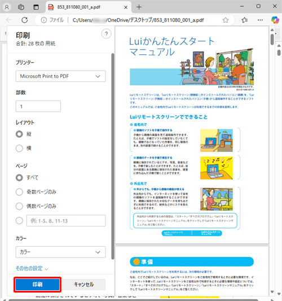Click the browser page scroll up arrow
Viewport: 282px width, 301px height.
click(x=279, y=46)
